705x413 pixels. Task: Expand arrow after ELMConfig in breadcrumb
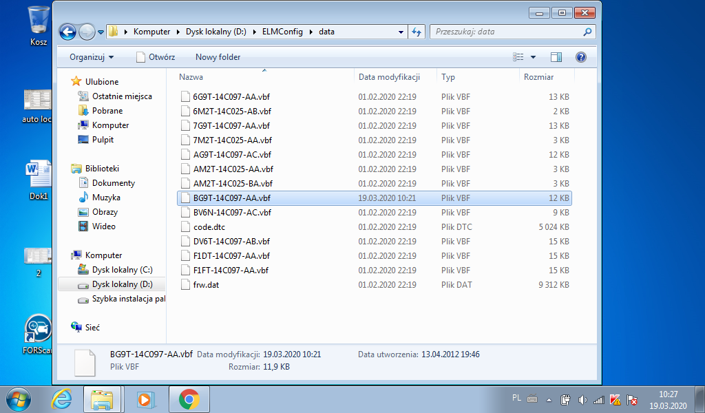pos(311,32)
